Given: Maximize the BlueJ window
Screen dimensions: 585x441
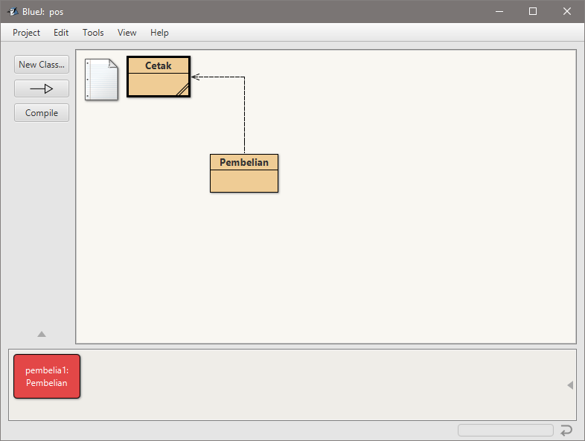Looking at the screenshot, I should pyautogui.click(x=533, y=12).
